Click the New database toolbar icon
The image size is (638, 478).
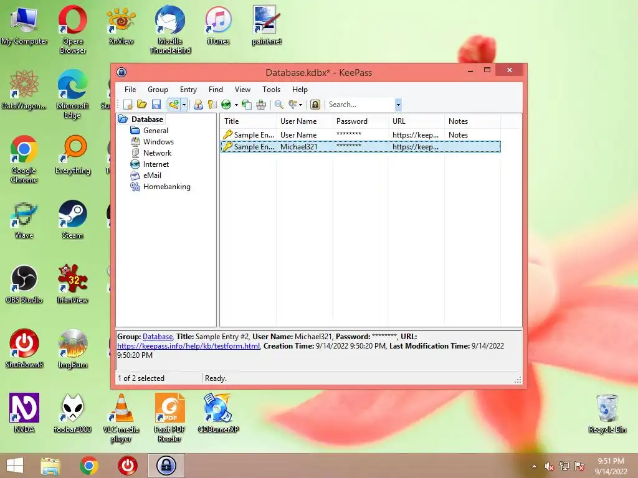coord(128,105)
